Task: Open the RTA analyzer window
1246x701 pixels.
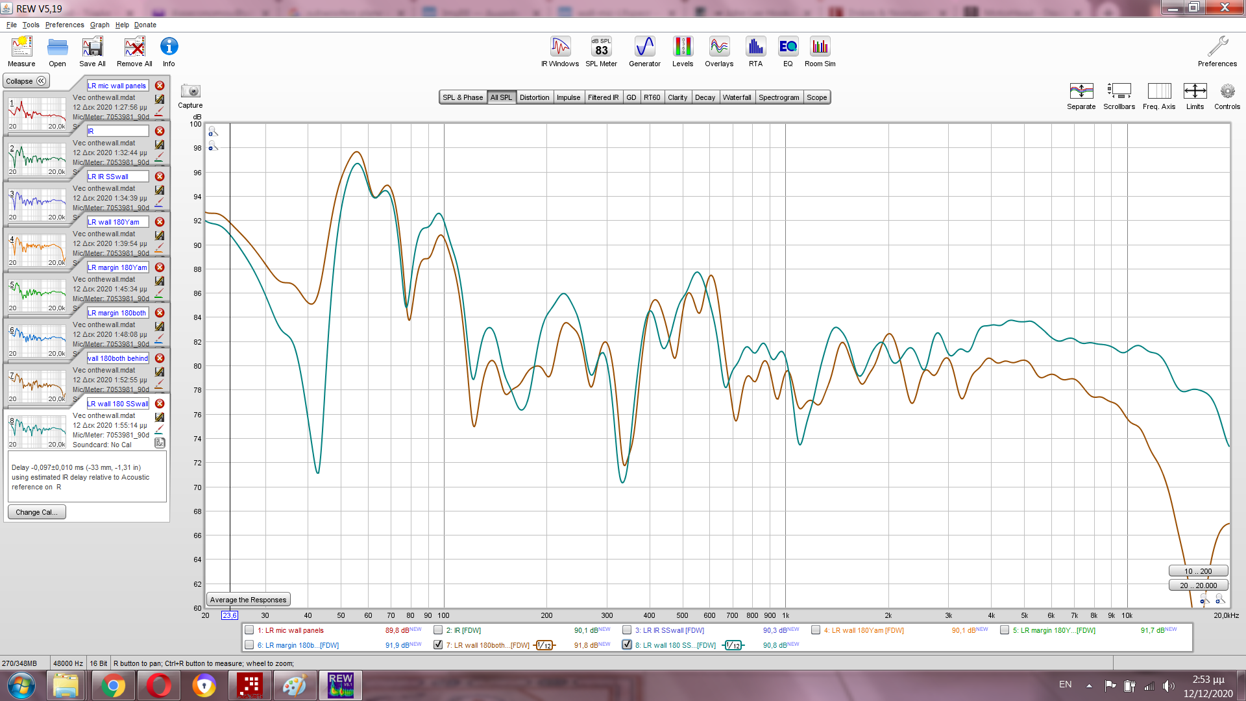Action: [x=755, y=51]
